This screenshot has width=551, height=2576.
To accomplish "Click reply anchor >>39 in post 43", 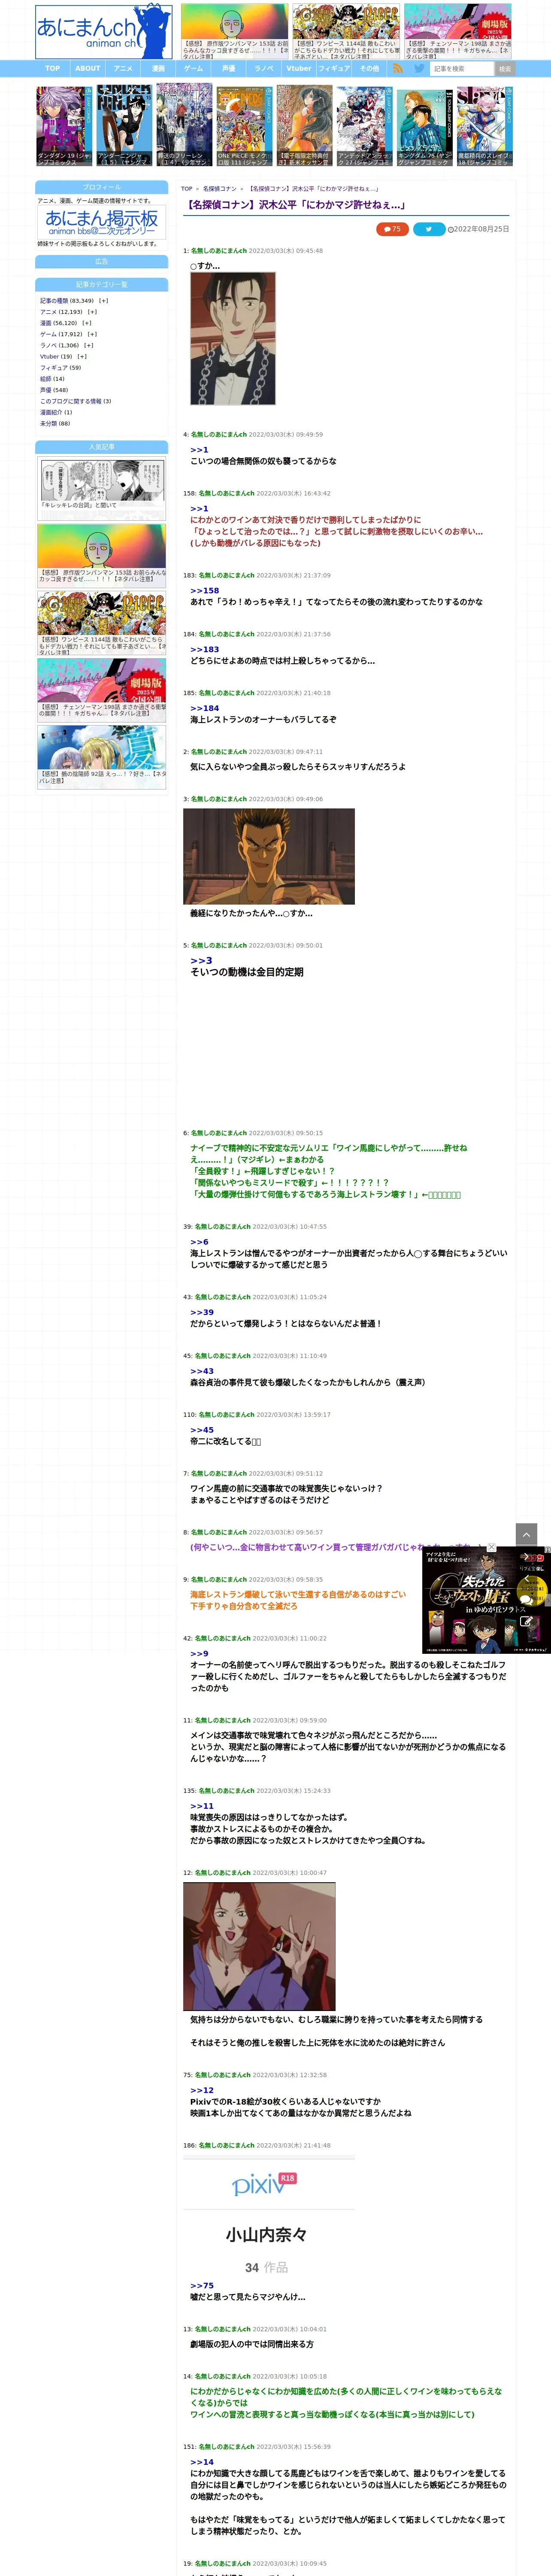I will 202,1313.
